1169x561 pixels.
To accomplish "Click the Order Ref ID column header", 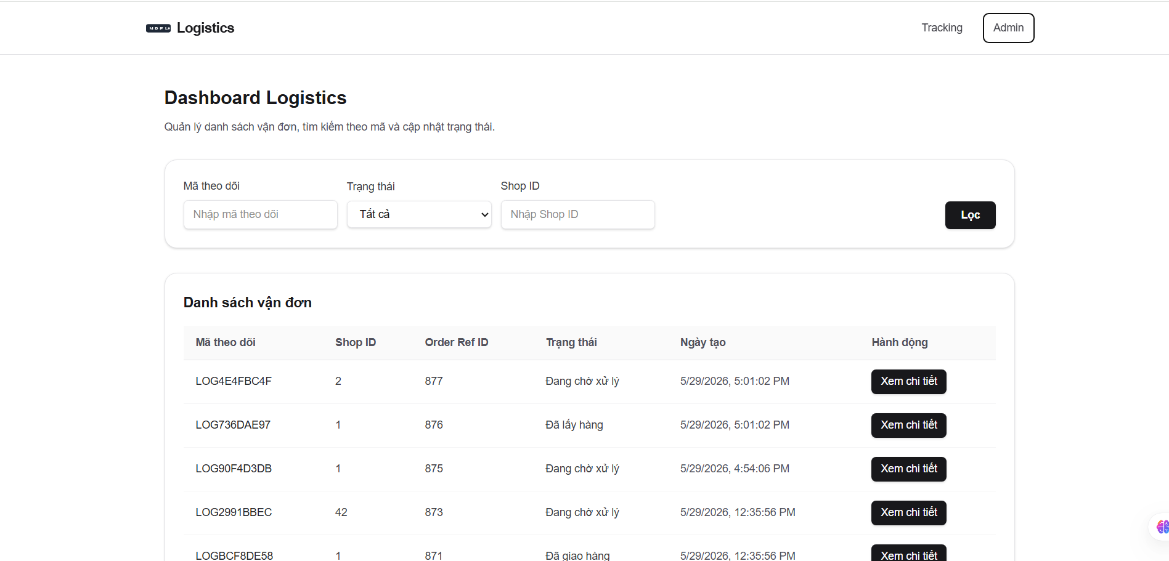I will tap(457, 342).
